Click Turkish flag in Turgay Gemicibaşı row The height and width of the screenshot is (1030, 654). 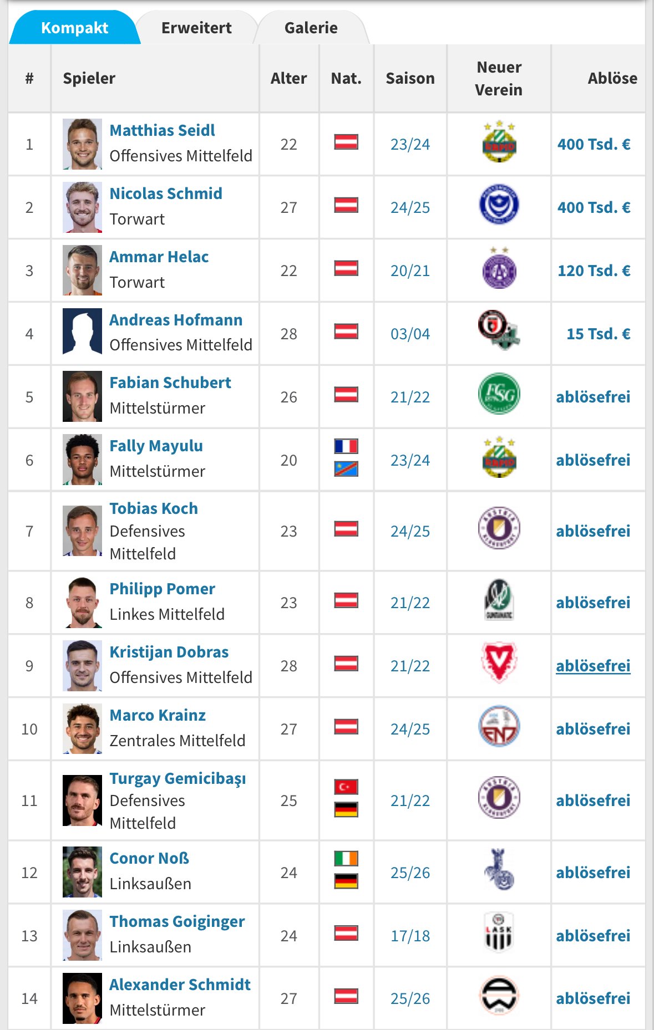pyautogui.click(x=346, y=787)
